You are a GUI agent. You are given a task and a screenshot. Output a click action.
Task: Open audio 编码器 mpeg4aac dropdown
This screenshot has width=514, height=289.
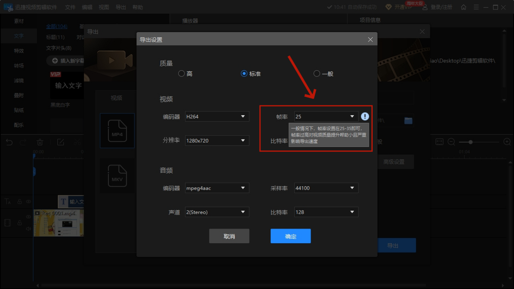(x=217, y=188)
